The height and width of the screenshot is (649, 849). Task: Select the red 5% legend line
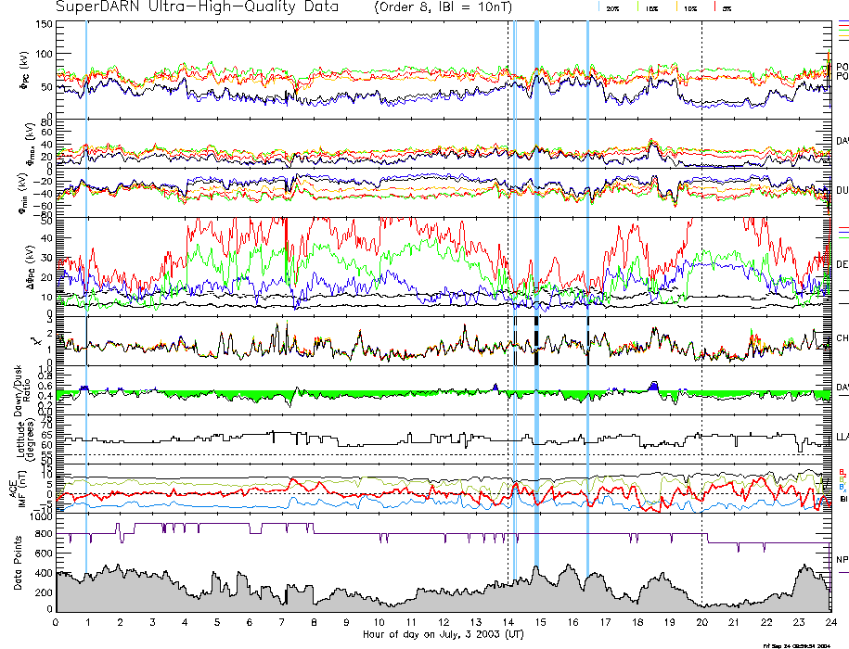click(715, 7)
